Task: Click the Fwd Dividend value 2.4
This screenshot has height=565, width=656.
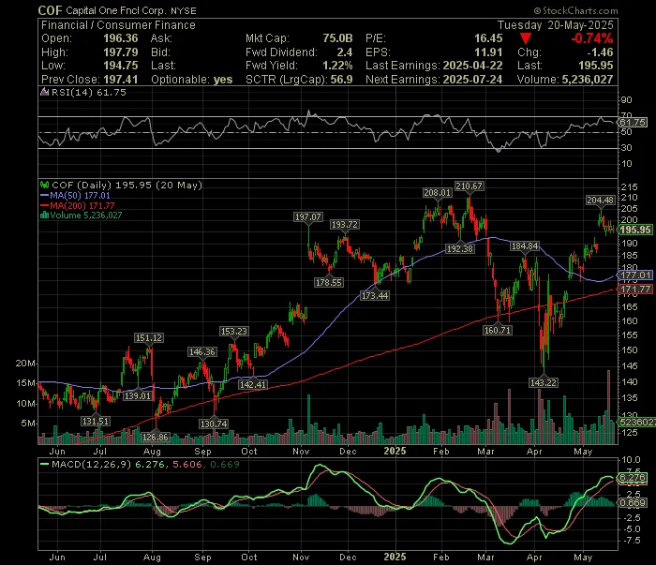Action: click(x=345, y=52)
